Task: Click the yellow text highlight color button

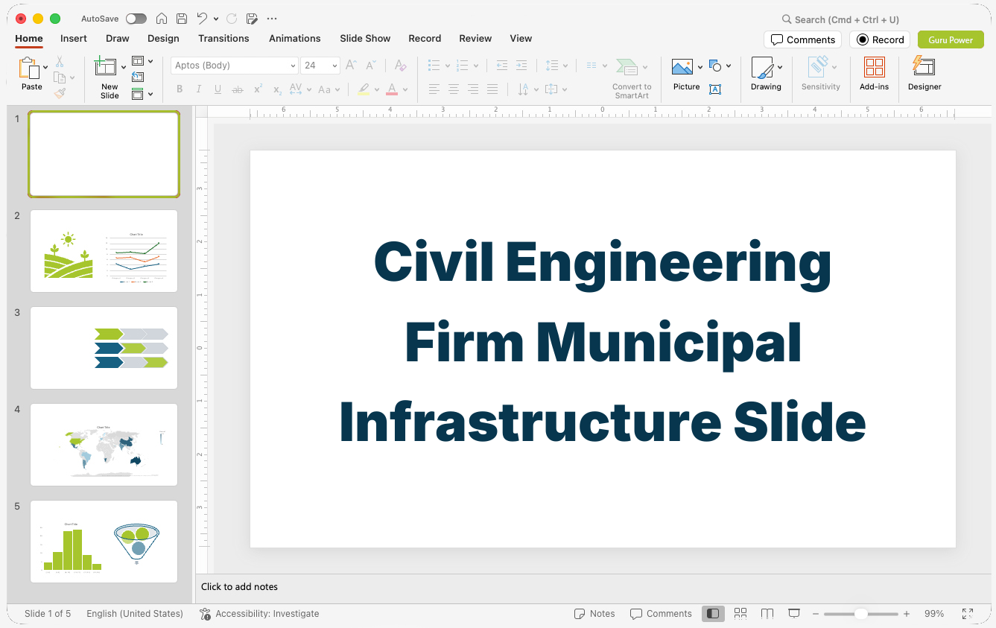Action: tap(363, 89)
